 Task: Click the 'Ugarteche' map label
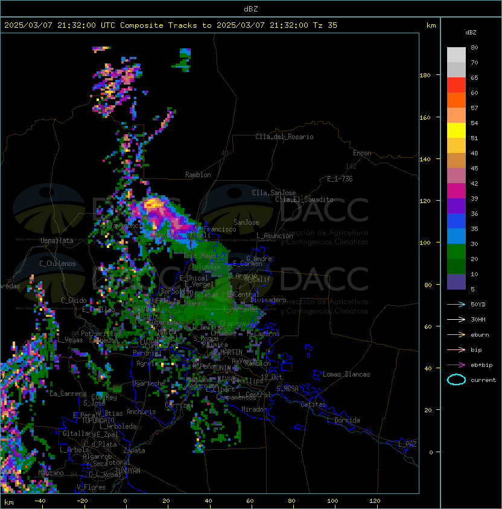[x=149, y=383]
